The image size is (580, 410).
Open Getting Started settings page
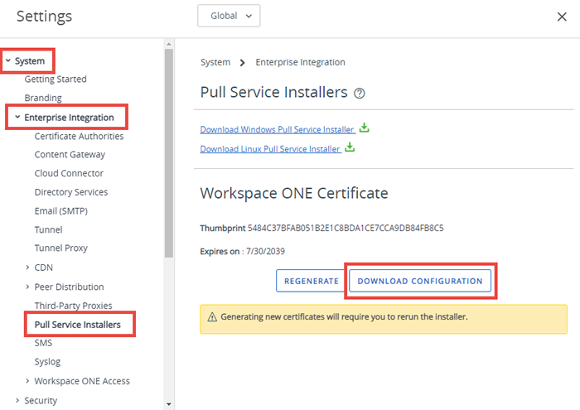pos(56,80)
